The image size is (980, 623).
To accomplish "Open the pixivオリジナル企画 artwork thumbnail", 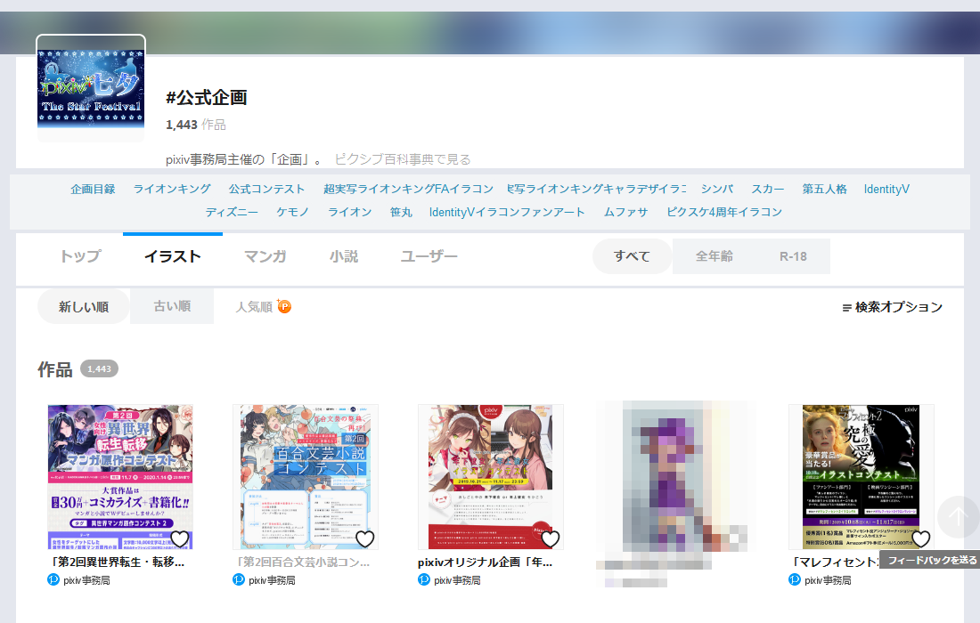I will click(491, 477).
